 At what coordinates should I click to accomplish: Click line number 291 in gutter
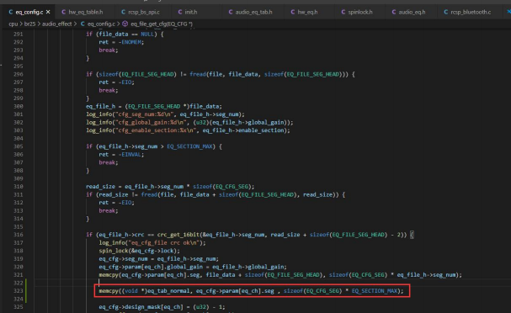(x=19, y=34)
